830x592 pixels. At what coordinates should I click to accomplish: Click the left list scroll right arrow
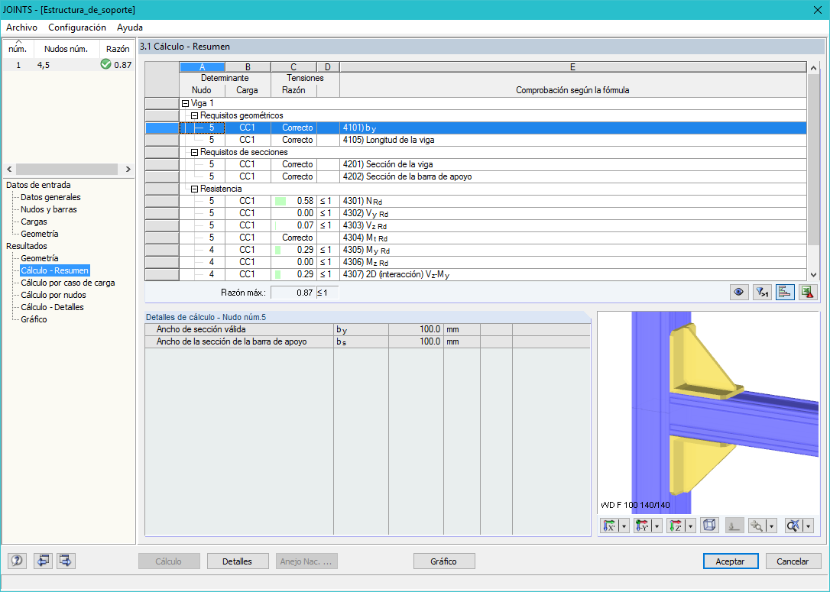tap(128, 170)
